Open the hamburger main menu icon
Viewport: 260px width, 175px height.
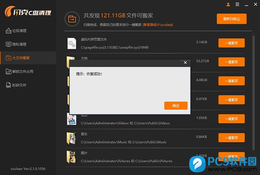tap(237, 4)
